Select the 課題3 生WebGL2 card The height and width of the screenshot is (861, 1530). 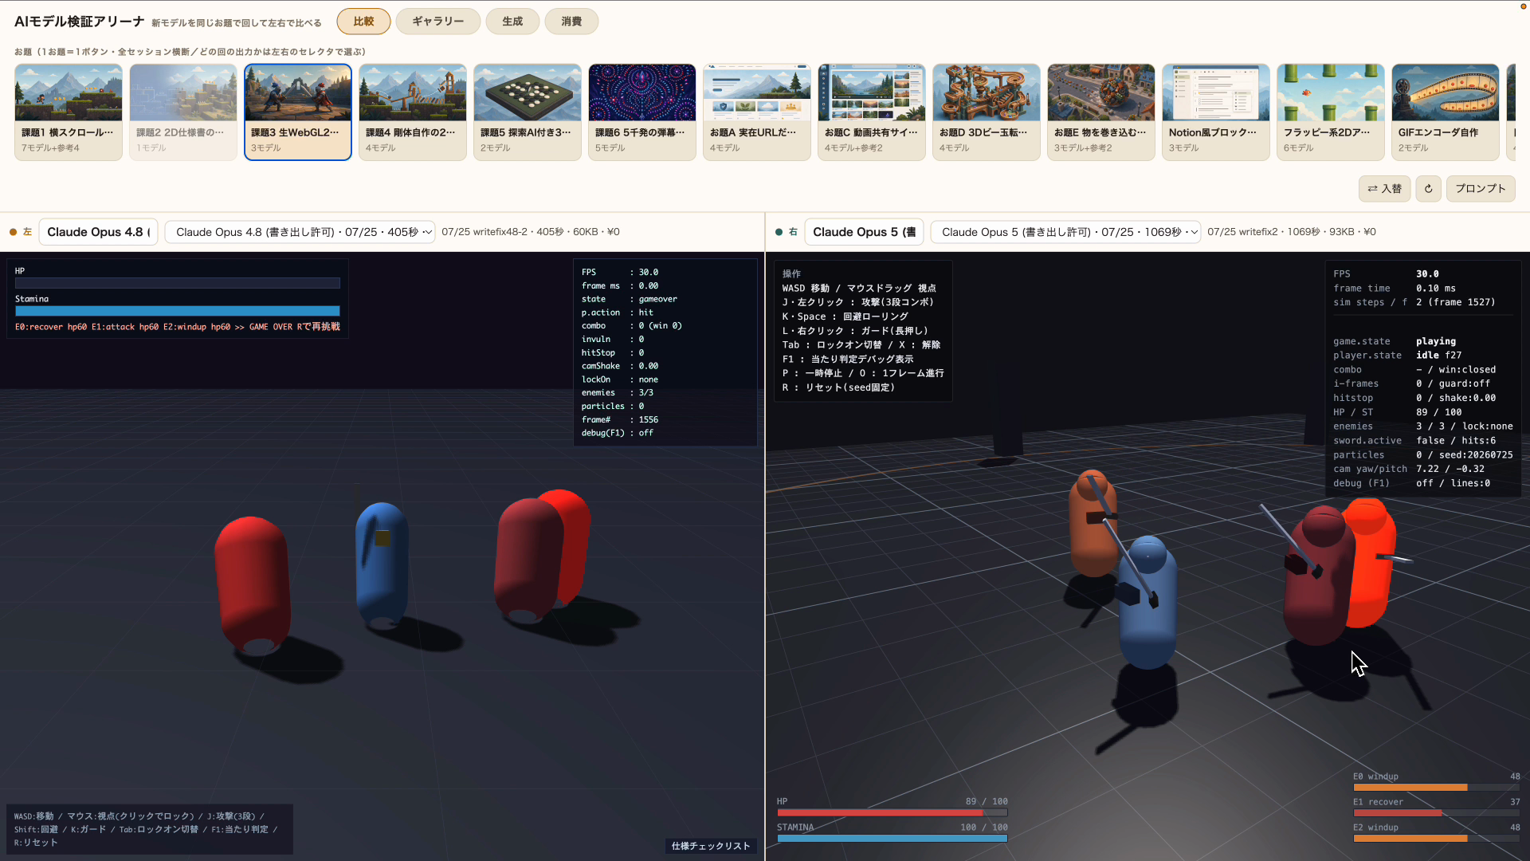tap(298, 112)
